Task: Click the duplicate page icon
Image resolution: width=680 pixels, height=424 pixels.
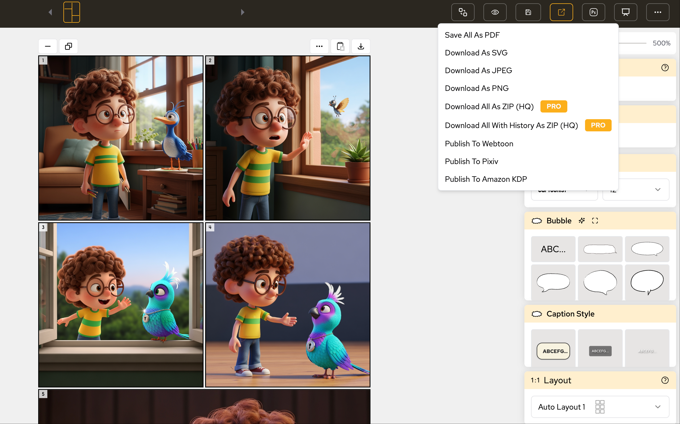Action: (68, 46)
